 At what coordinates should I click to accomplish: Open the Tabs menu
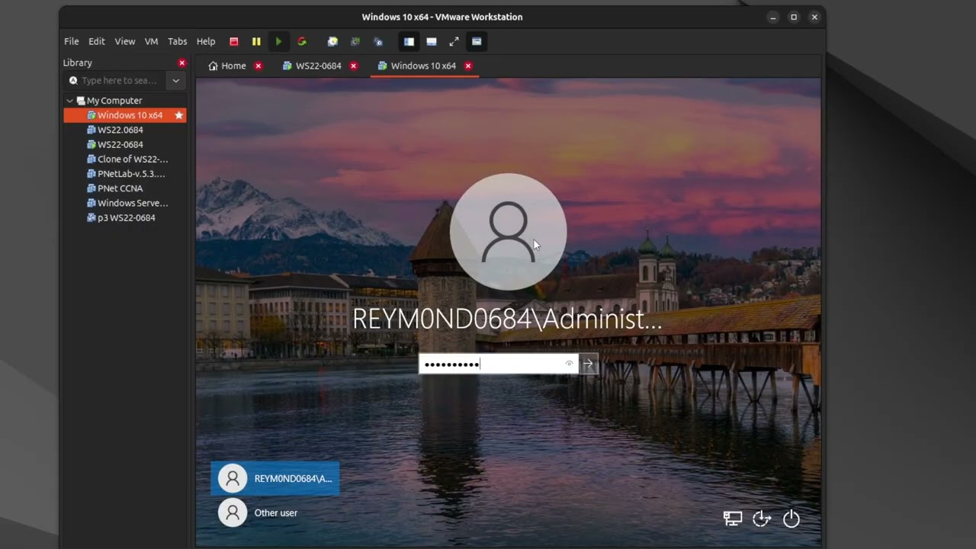178,41
